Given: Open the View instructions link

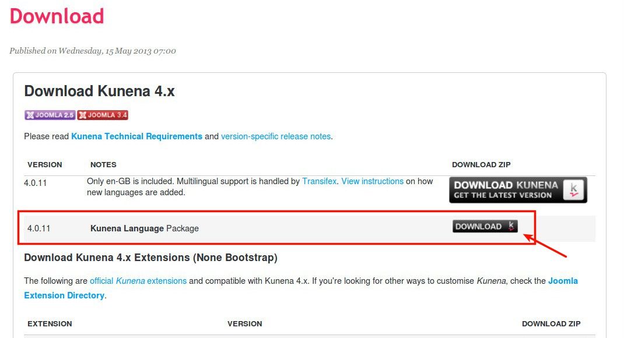Looking at the screenshot, I should (x=373, y=181).
